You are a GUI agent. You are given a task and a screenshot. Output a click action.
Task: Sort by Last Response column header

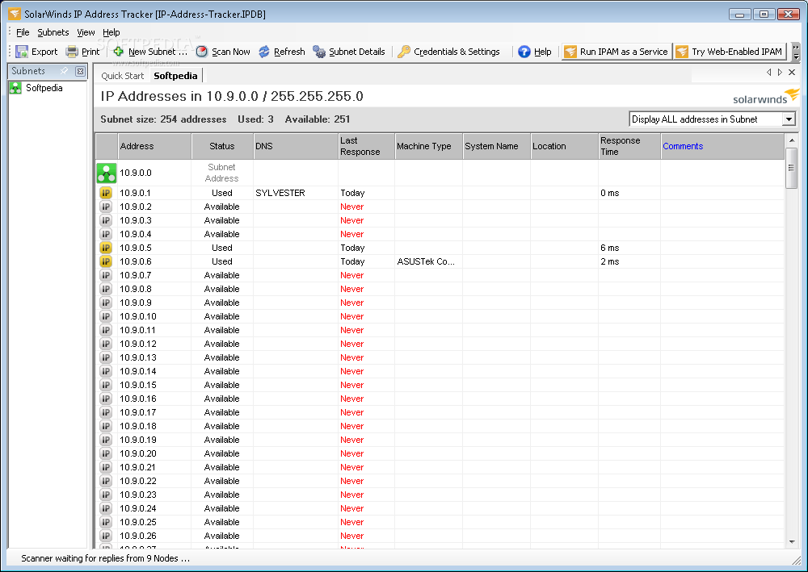[x=366, y=146]
